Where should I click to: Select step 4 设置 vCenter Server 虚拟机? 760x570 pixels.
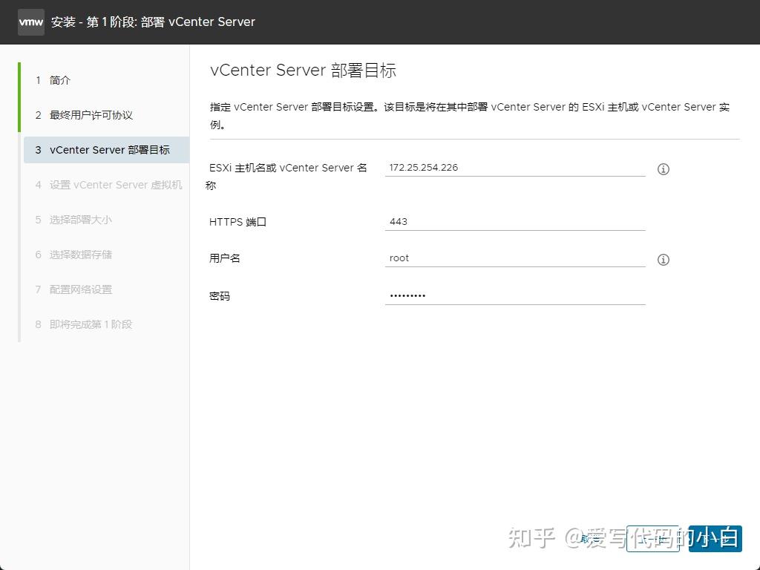pos(107,185)
